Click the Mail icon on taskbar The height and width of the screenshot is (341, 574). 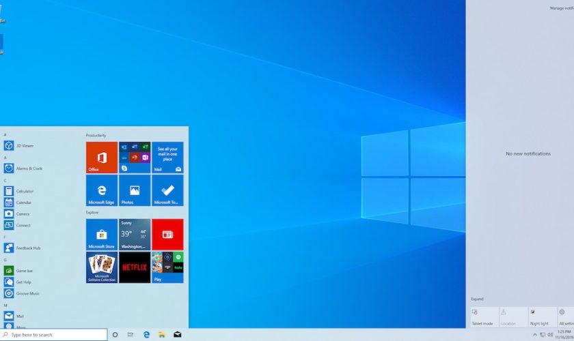(x=178, y=335)
